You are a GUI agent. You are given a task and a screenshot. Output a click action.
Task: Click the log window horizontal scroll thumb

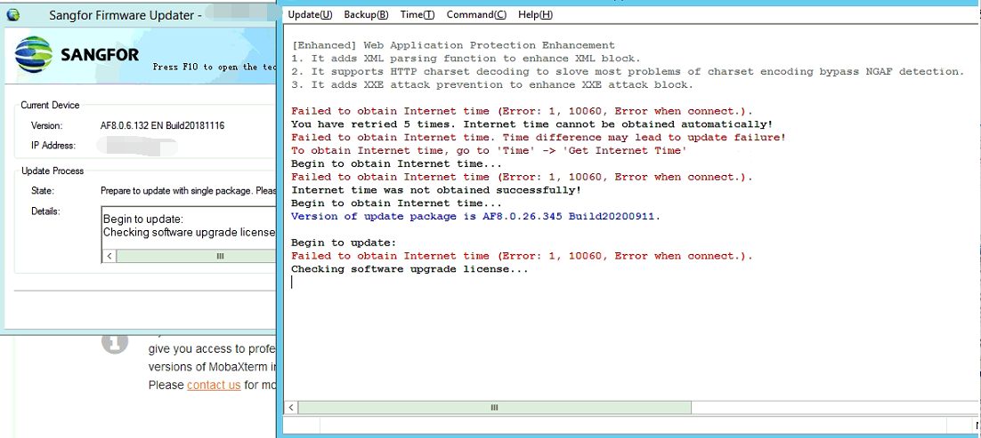pyautogui.click(x=494, y=408)
